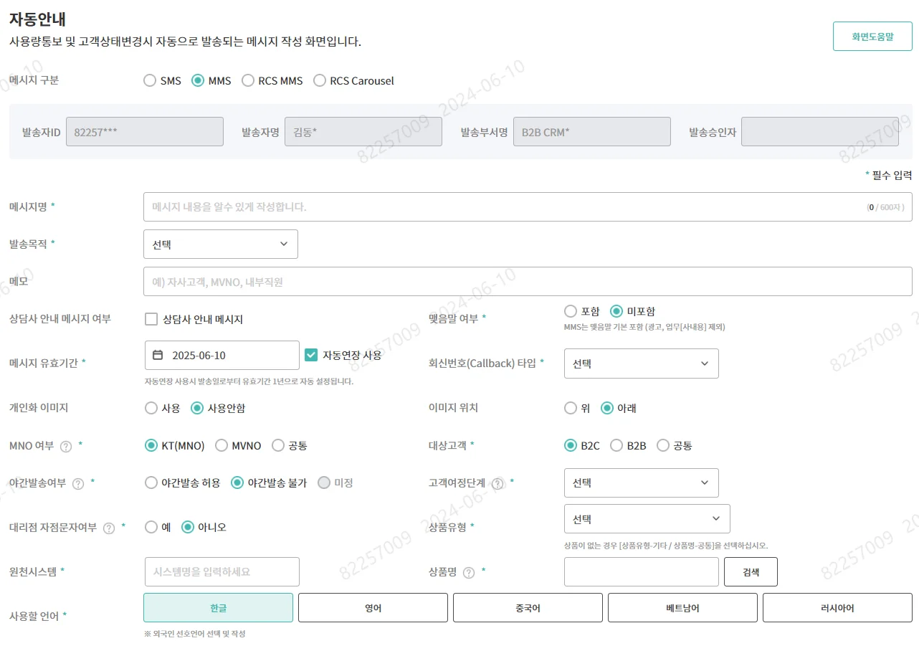The height and width of the screenshot is (651, 919).
Task: Switch language selection to 영어
Action: point(372,607)
